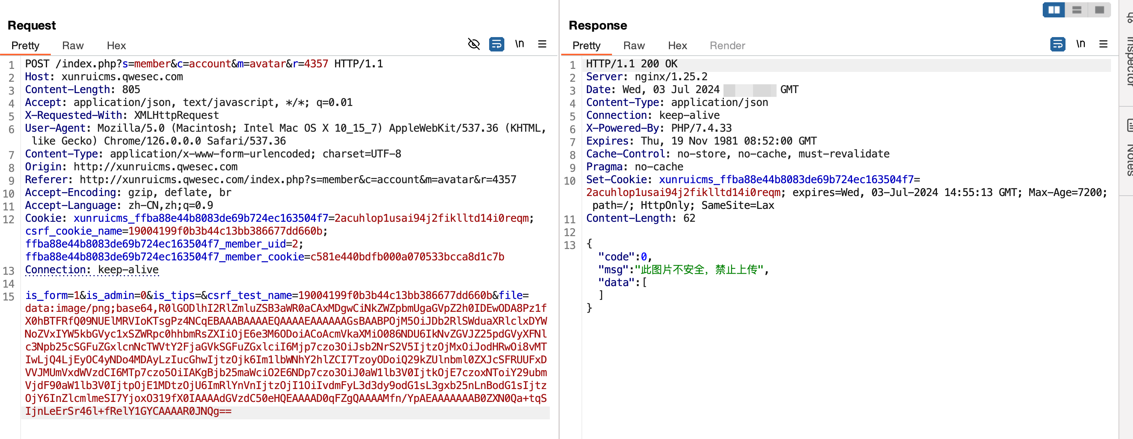1133x439 pixels.
Task: Click the Referer header line
Action: [x=270, y=179]
